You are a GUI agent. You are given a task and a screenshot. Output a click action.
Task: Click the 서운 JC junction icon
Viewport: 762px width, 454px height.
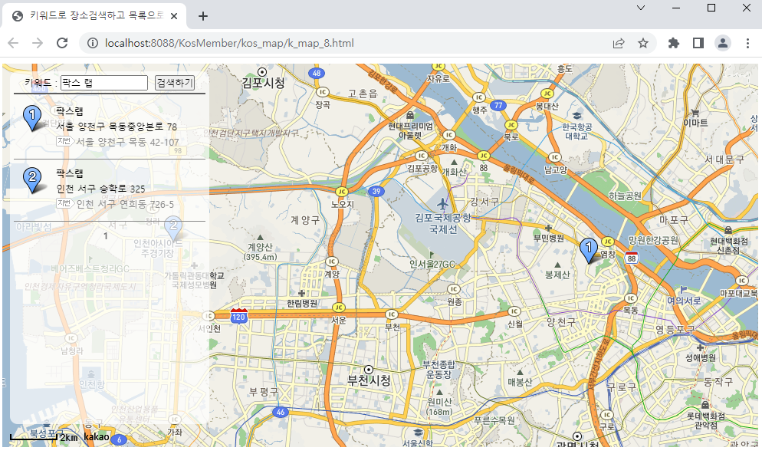click(x=339, y=308)
